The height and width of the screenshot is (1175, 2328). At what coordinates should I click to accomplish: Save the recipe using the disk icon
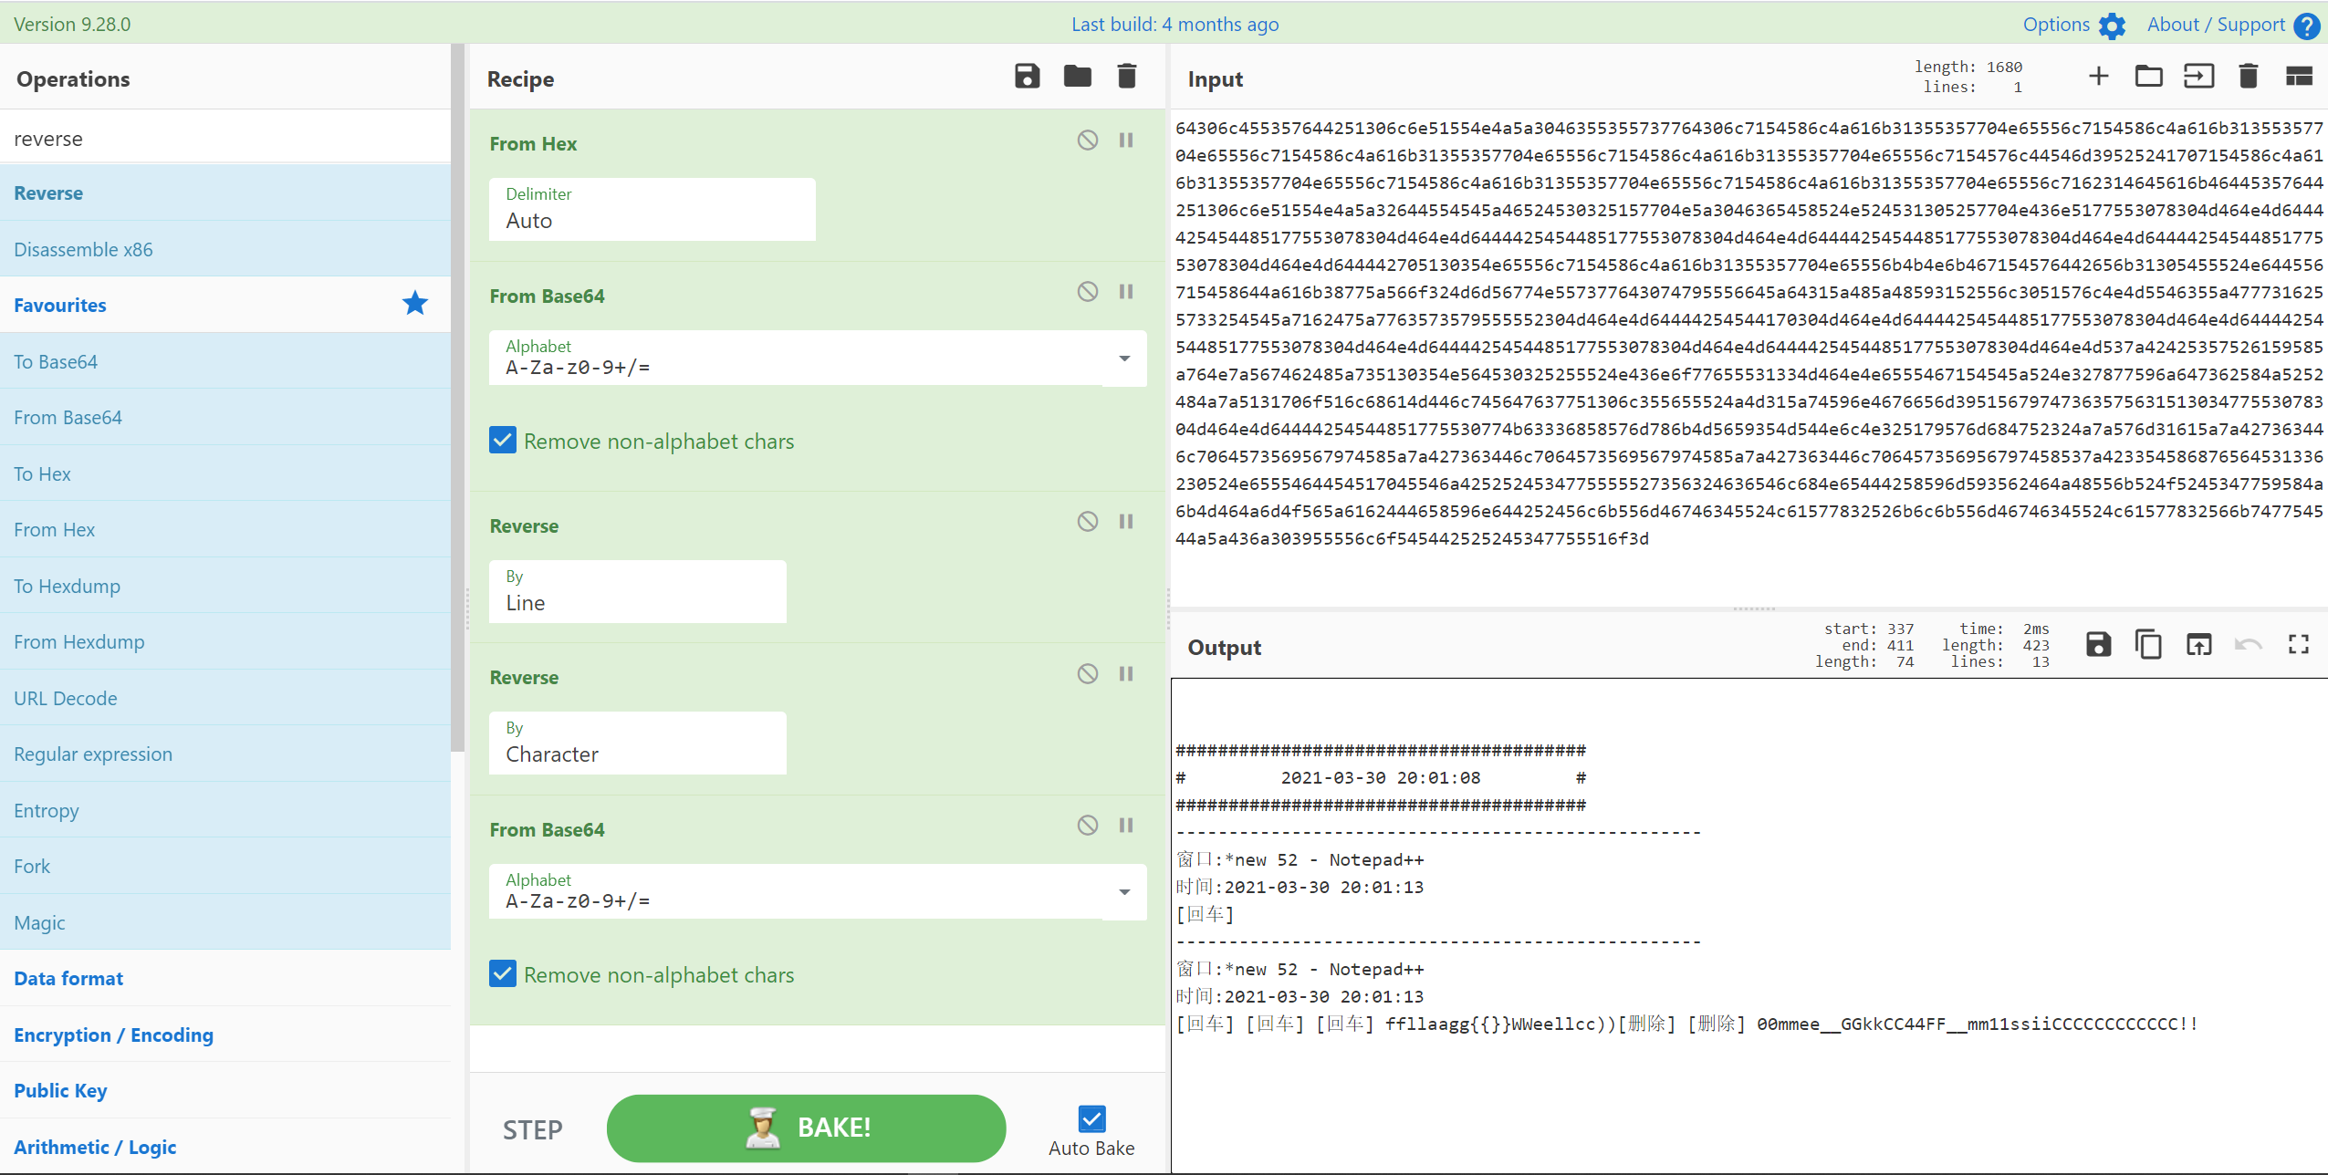(x=1027, y=77)
